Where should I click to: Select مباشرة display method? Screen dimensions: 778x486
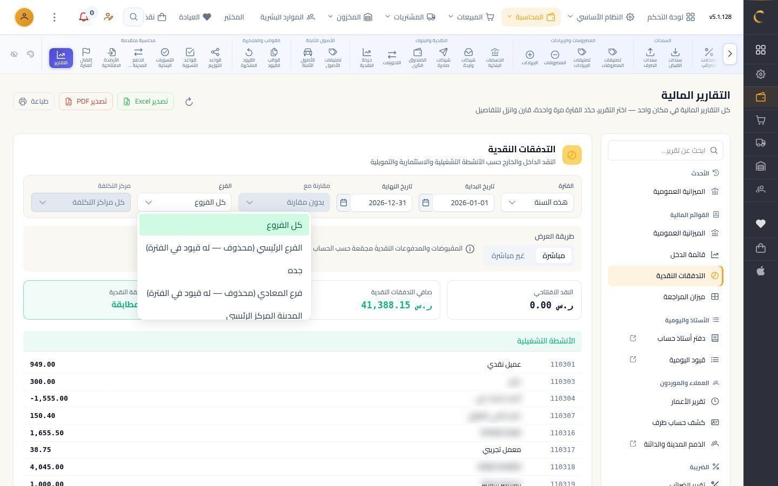[x=553, y=255]
